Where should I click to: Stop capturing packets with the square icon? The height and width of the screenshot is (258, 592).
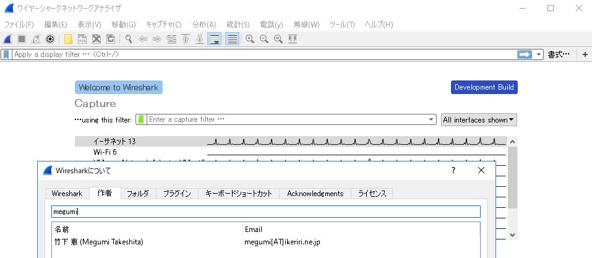[x=22, y=39]
